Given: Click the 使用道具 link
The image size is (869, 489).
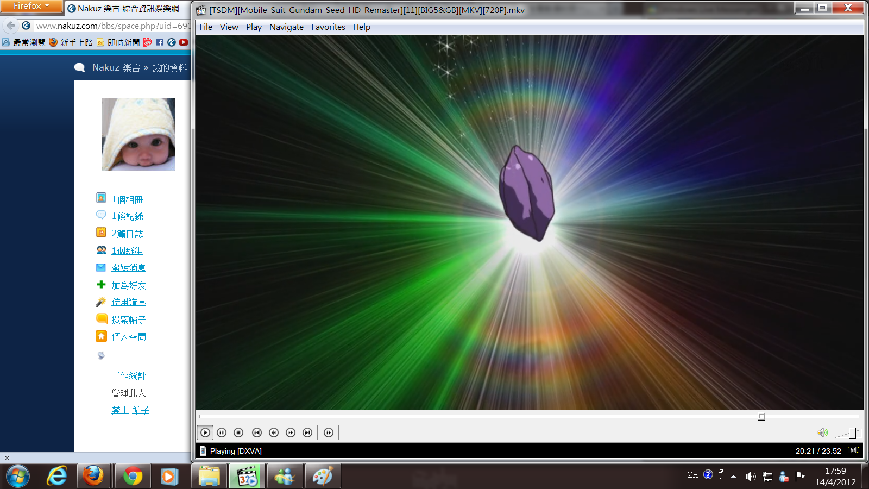Looking at the screenshot, I should pyautogui.click(x=129, y=302).
